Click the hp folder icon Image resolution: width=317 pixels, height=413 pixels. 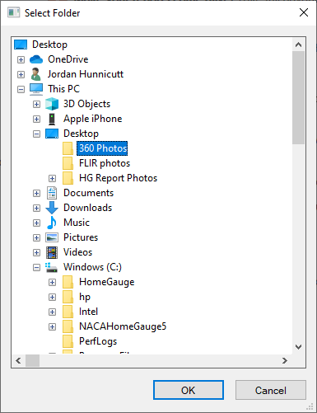[68, 297]
